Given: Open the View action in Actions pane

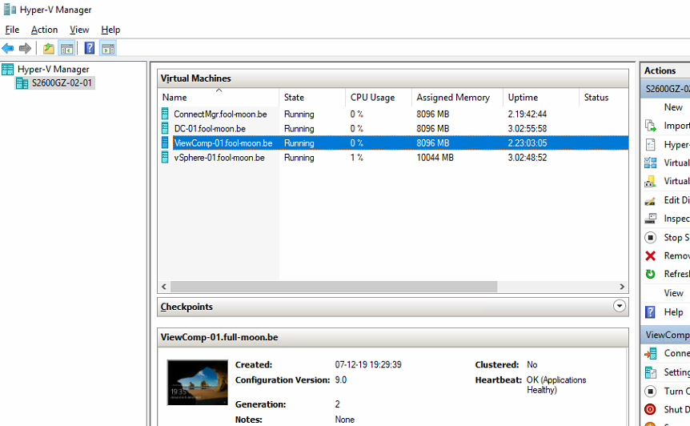Looking at the screenshot, I should pyautogui.click(x=673, y=293).
